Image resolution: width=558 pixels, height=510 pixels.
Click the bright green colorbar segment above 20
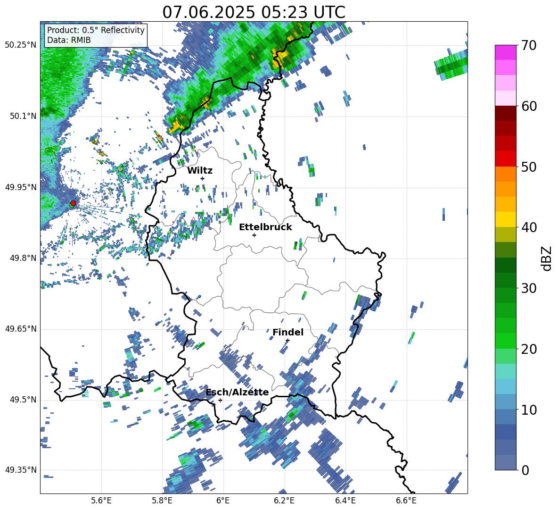click(505, 341)
